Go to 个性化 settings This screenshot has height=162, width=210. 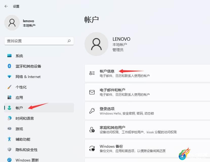(x=39, y=87)
